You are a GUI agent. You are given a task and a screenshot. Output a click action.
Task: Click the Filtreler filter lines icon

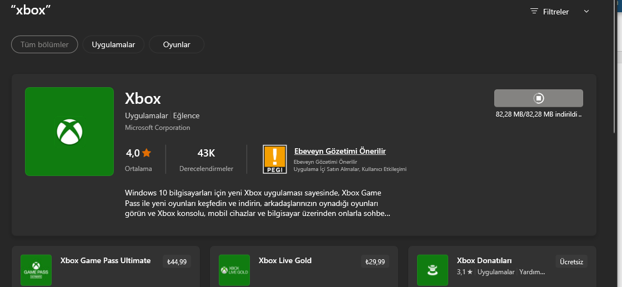(x=534, y=12)
